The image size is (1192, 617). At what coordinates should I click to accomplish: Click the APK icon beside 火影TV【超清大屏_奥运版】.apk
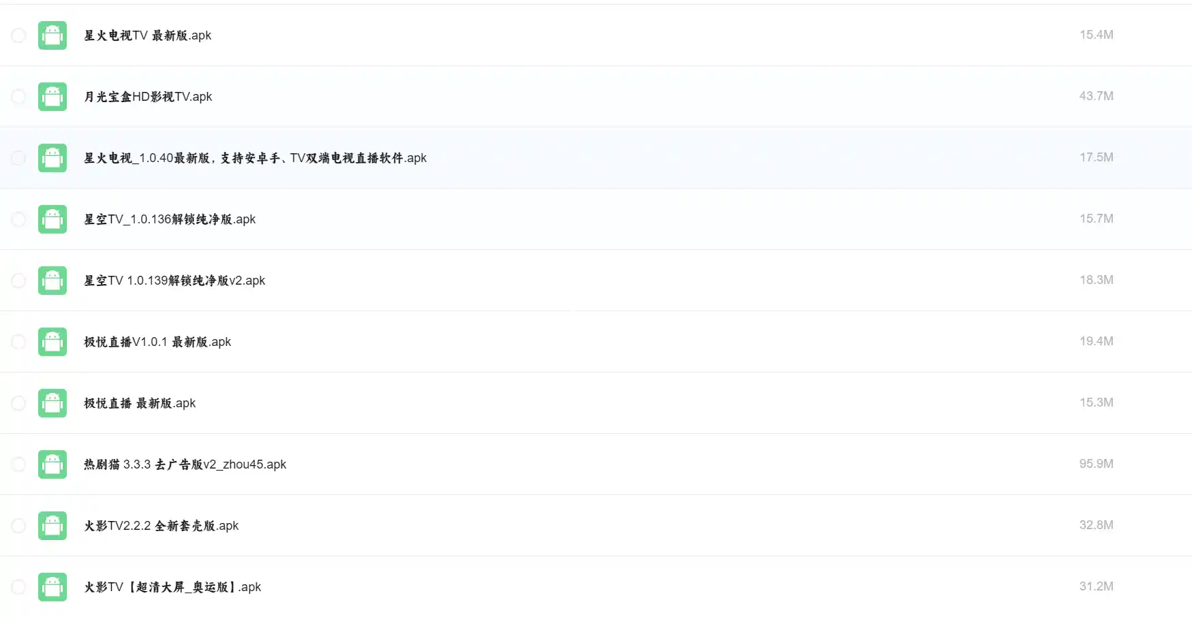[x=52, y=587]
